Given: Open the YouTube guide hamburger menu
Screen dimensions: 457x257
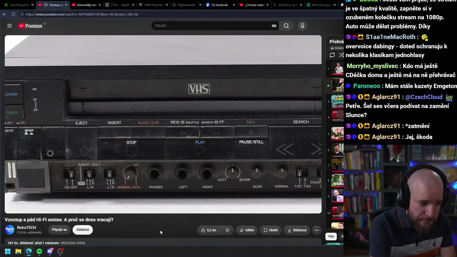Looking at the screenshot, I should point(10,26).
